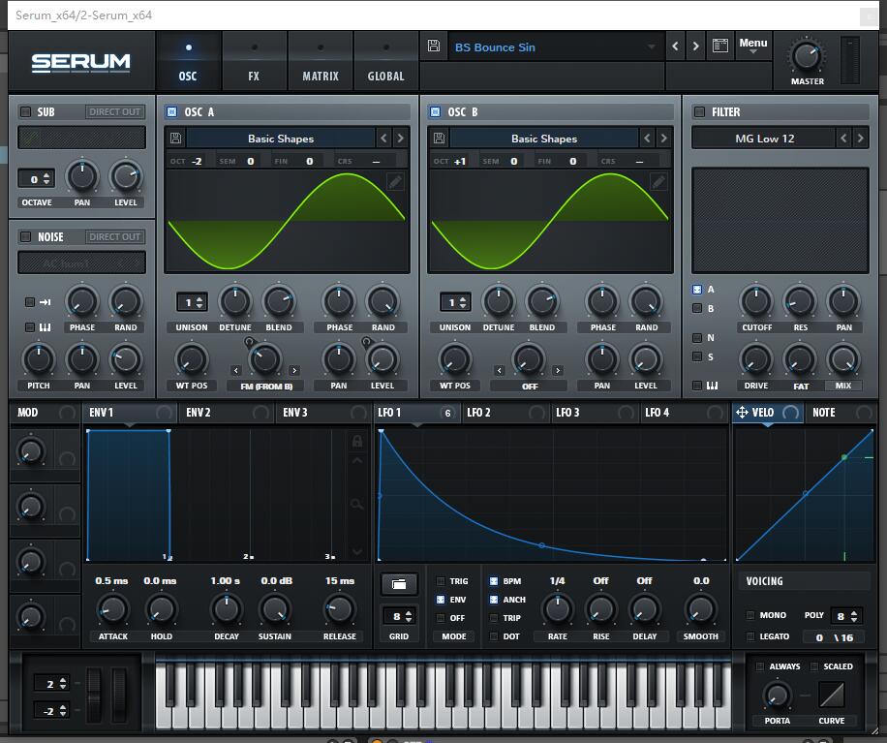Enable the SUB oscillator checkbox
Viewport: 887px width, 743px height.
pyautogui.click(x=26, y=112)
